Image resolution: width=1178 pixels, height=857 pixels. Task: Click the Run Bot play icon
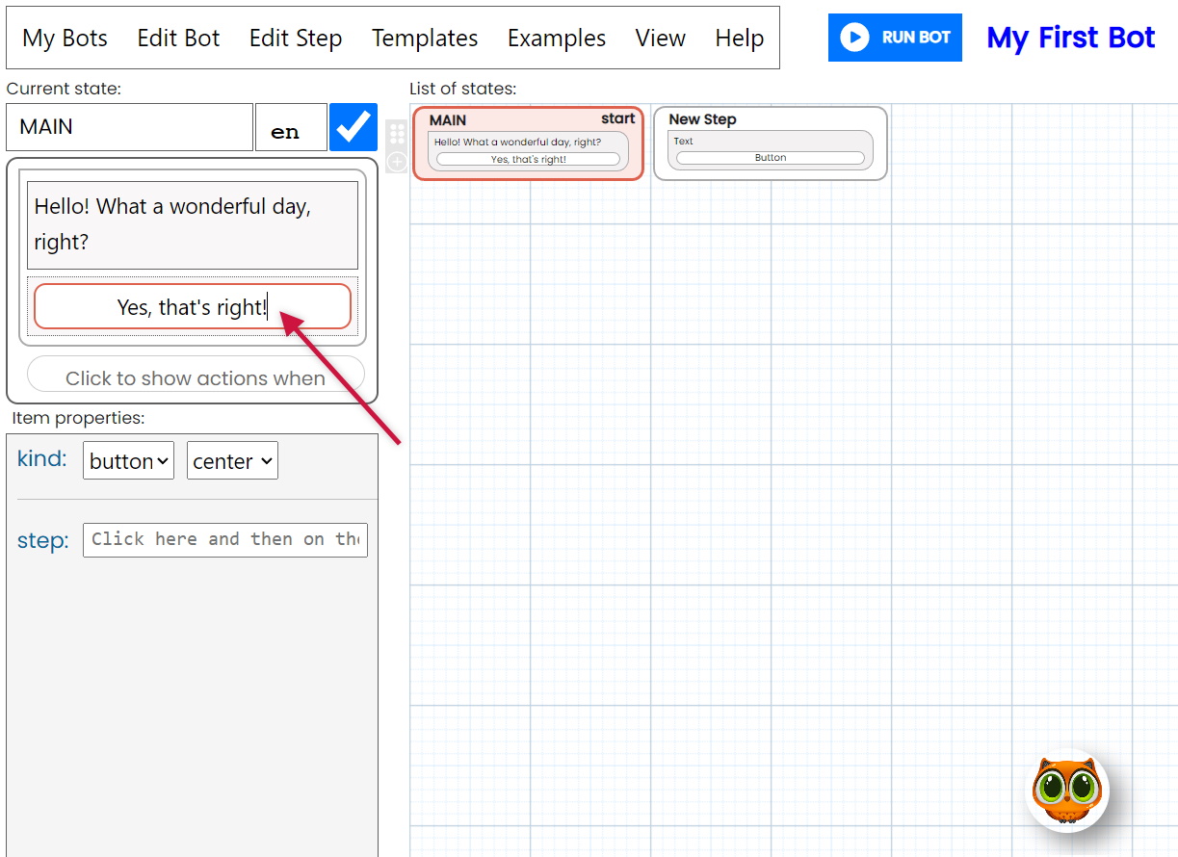tap(853, 38)
